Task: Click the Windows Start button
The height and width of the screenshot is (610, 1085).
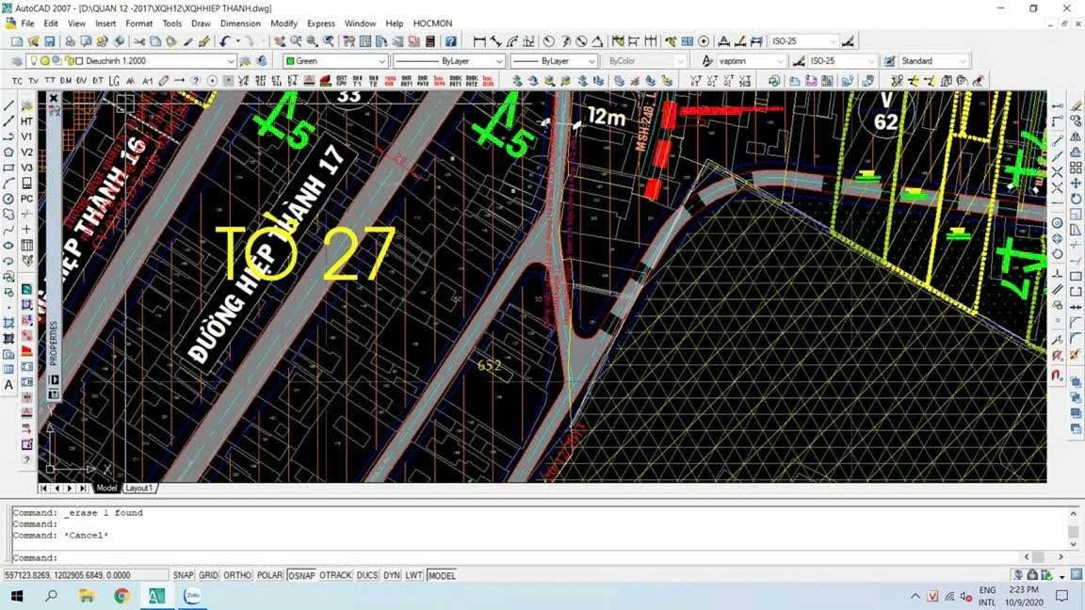Action: (16, 596)
